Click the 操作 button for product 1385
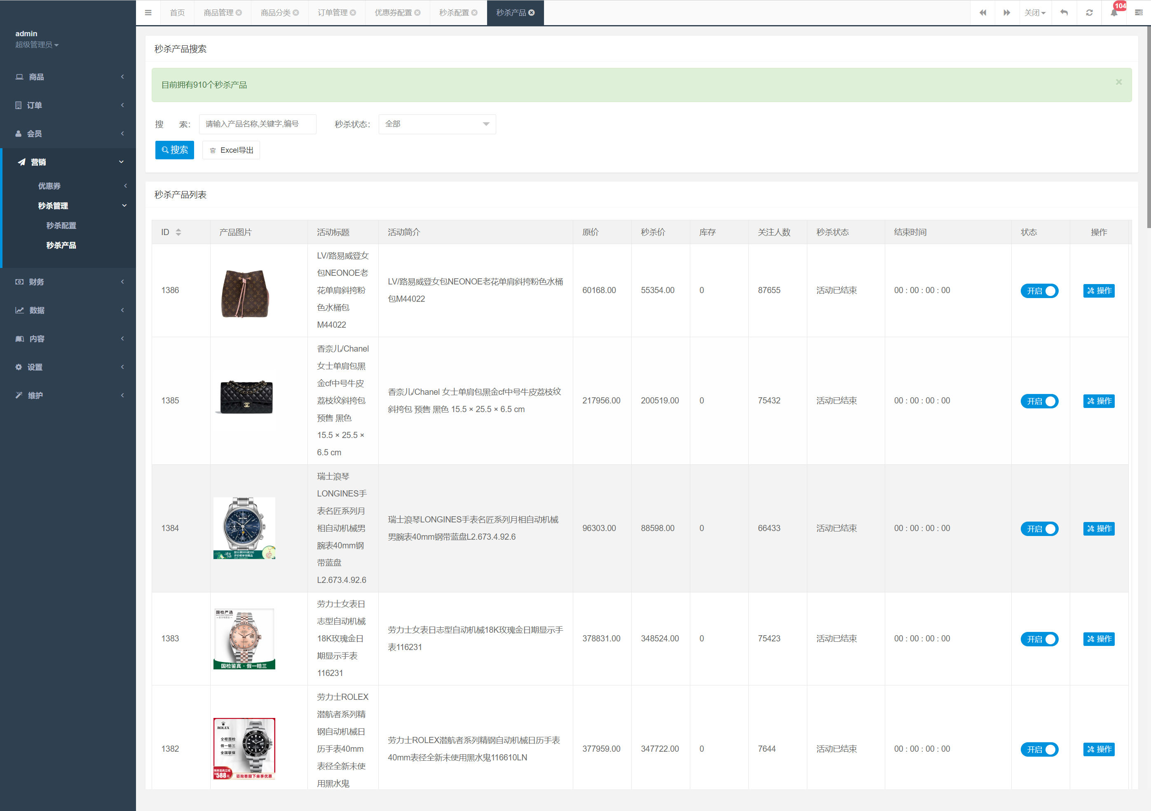 1099,401
